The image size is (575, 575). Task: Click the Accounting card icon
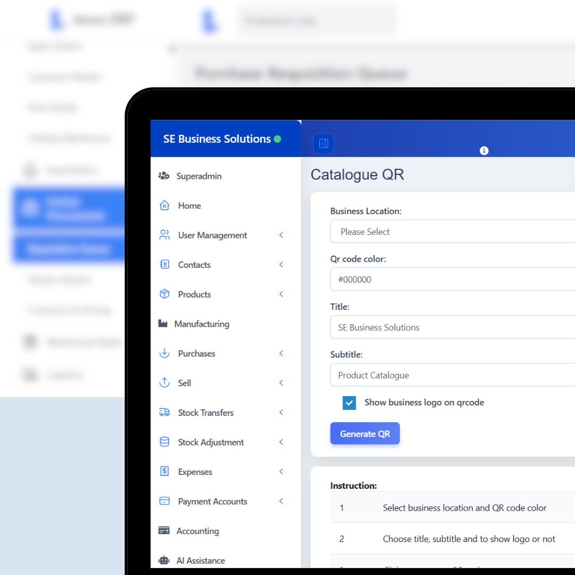pyautogui.click(x=164, y=531)
